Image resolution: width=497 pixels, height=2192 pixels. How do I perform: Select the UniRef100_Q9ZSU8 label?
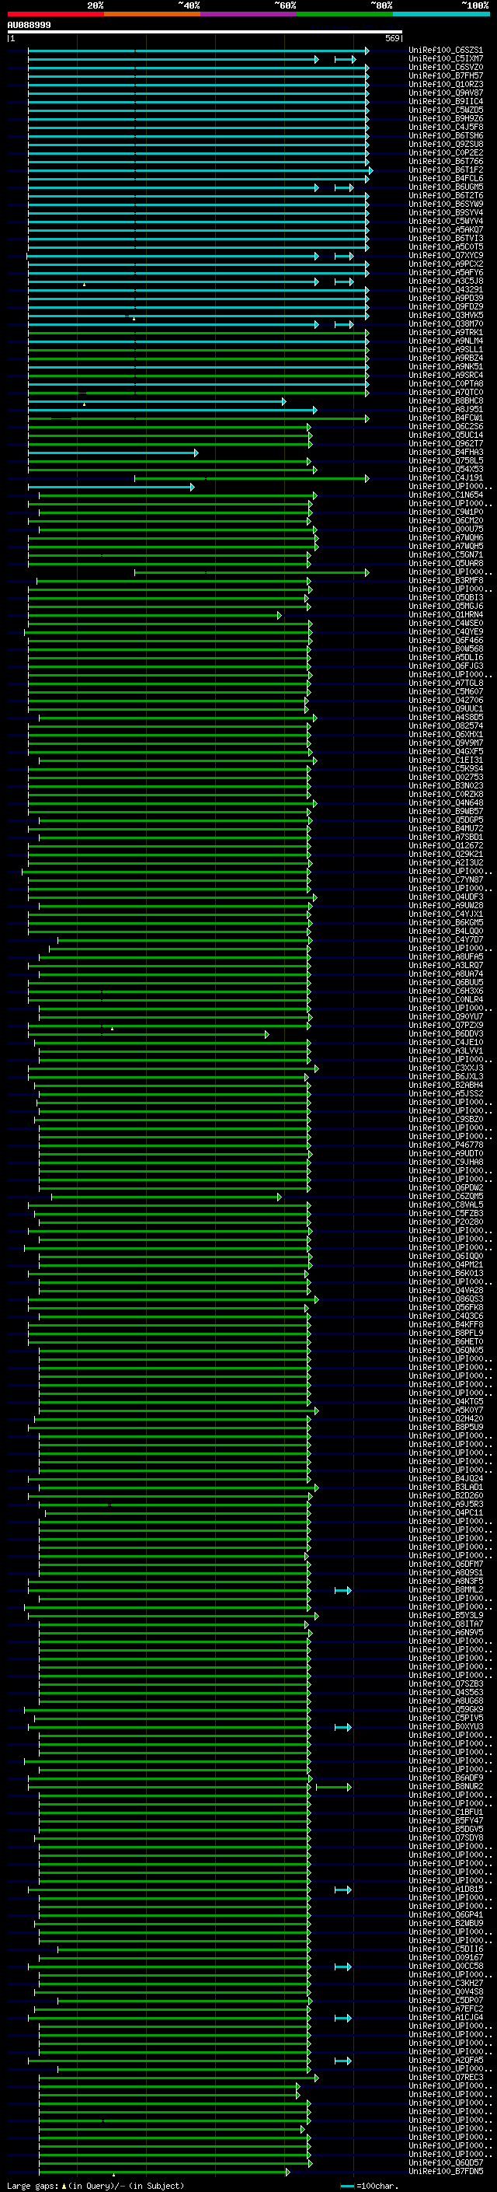click(446, 144)
